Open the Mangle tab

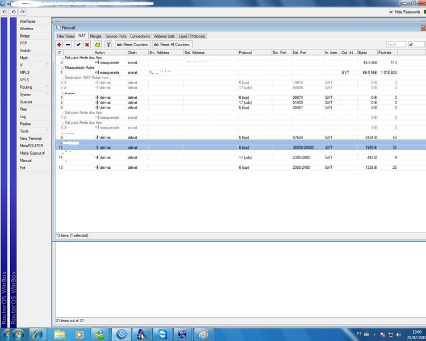point(95,36)
